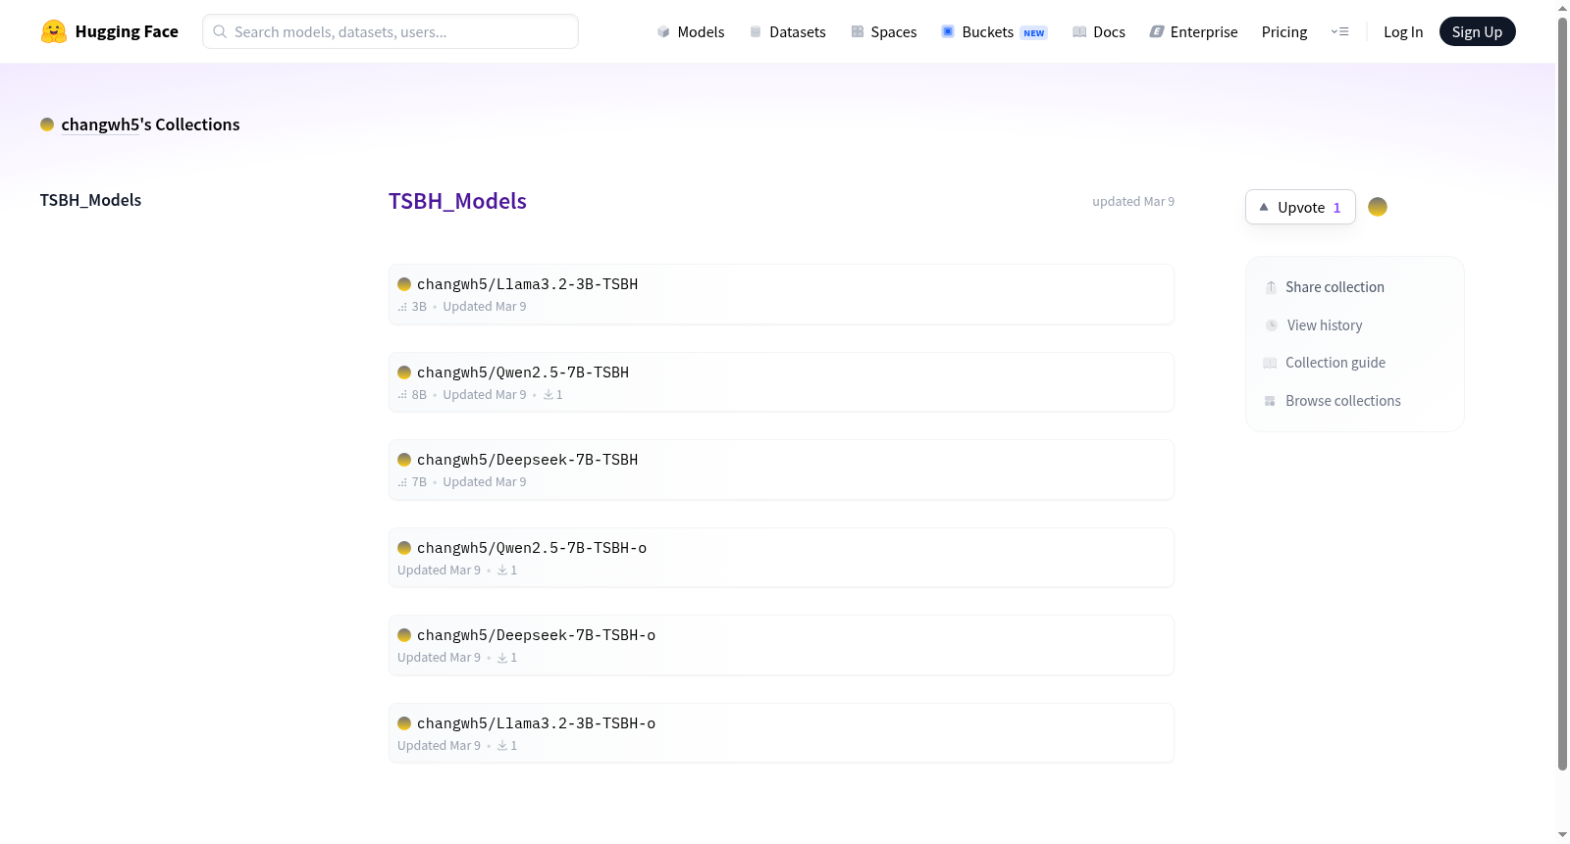Click the 'updated Mar 9' collection date
Image resolution: width=1570 pixels, height=844 pixels.
(1133, 202)
